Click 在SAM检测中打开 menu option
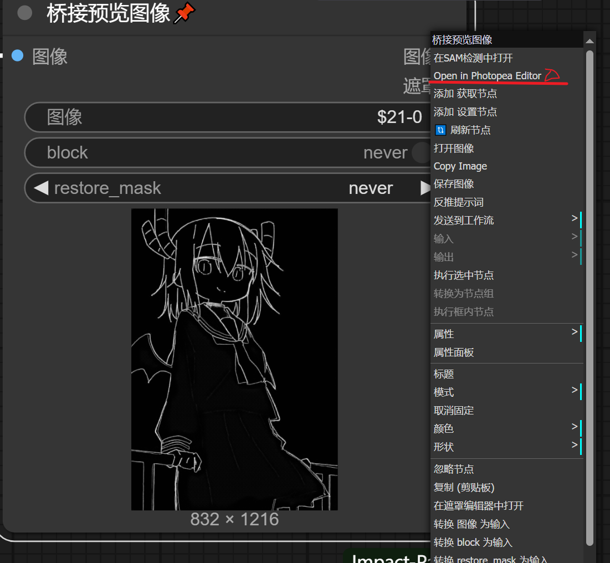 click(x=473, y=58)
